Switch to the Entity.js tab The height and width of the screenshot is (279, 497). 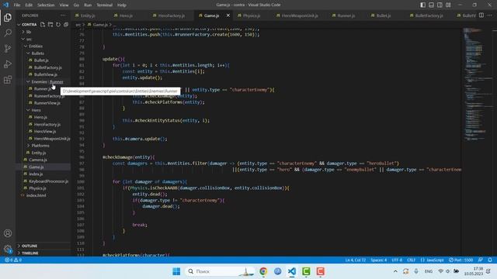point(88,15)
